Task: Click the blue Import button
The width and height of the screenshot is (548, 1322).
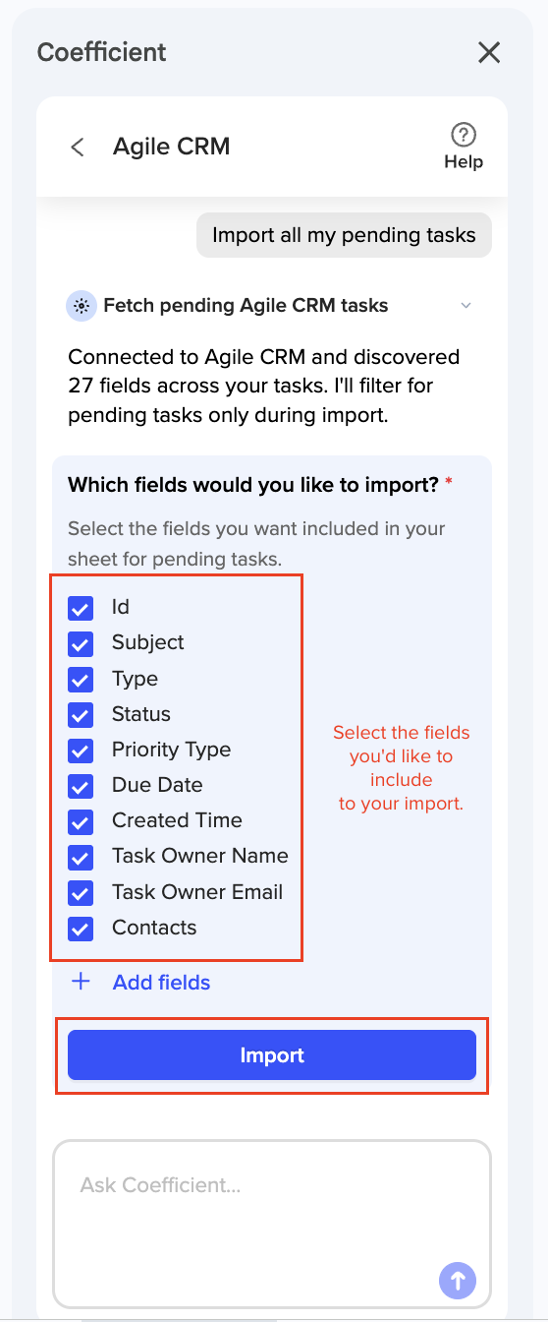Action: 272,1055
